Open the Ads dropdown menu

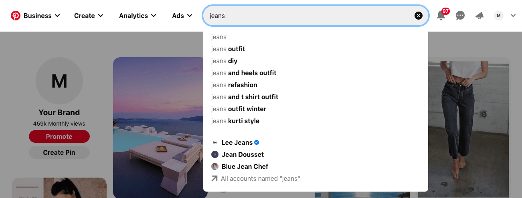[x=182, y=16]
